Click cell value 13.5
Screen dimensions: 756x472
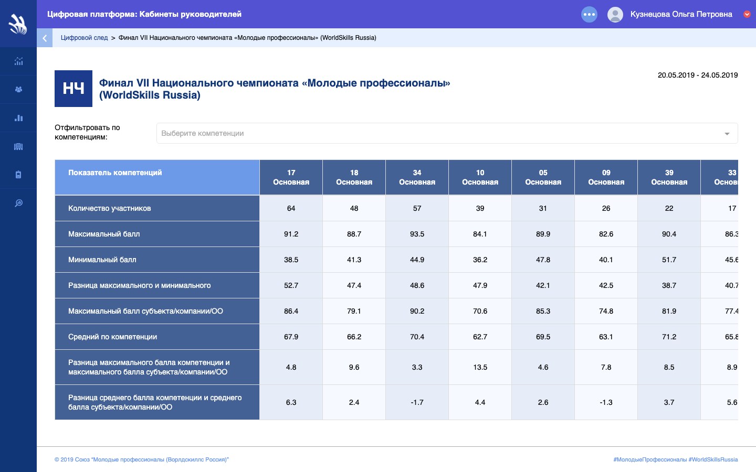tap(480, 367)
